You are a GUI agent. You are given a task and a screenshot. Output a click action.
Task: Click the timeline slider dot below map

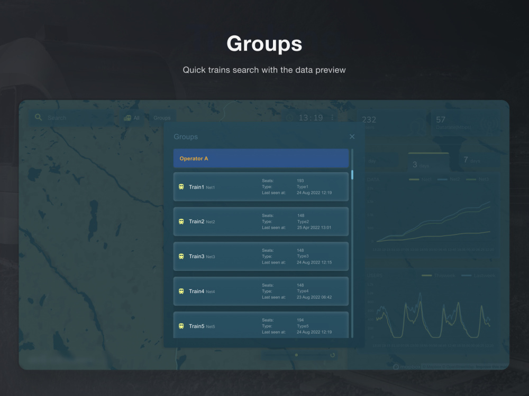click(296, 355)
